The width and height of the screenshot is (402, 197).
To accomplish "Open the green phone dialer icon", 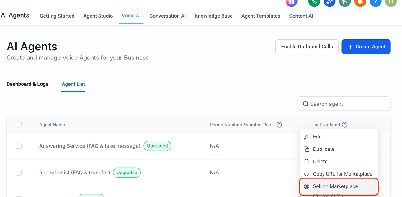I will 314,2.
